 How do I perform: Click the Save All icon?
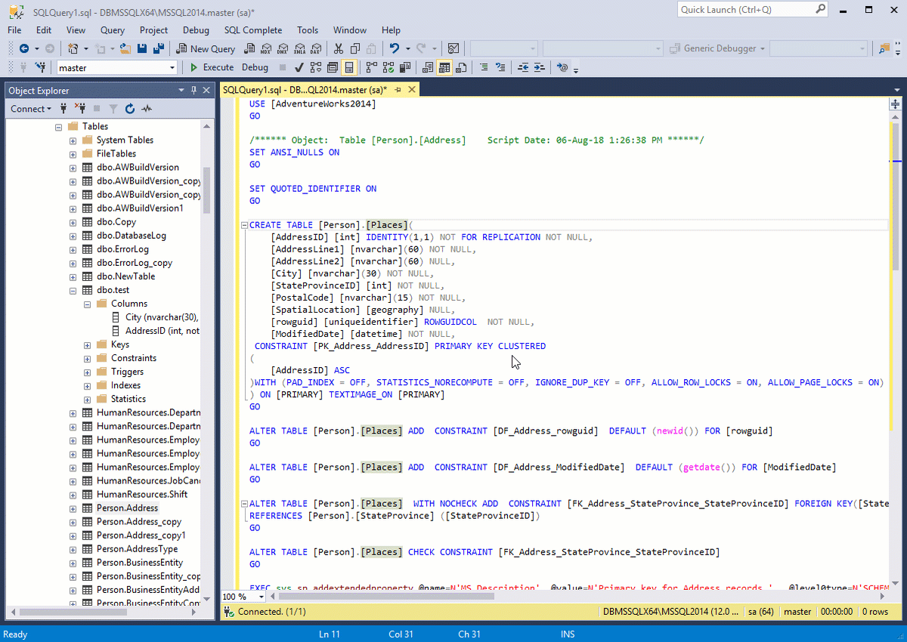click(x=159, y=48)
